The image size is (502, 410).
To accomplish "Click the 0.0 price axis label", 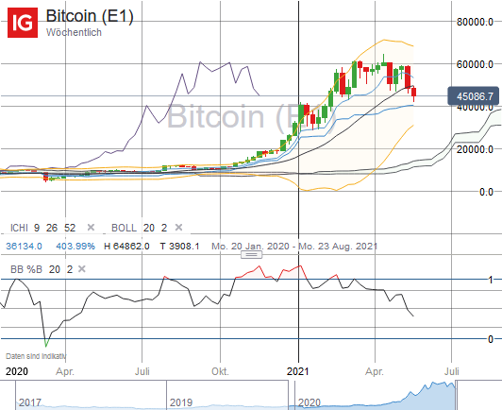I will click(x=486, y=192).
